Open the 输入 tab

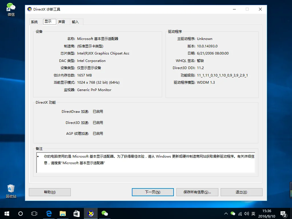pyautogui.click(x=75, y=21)
